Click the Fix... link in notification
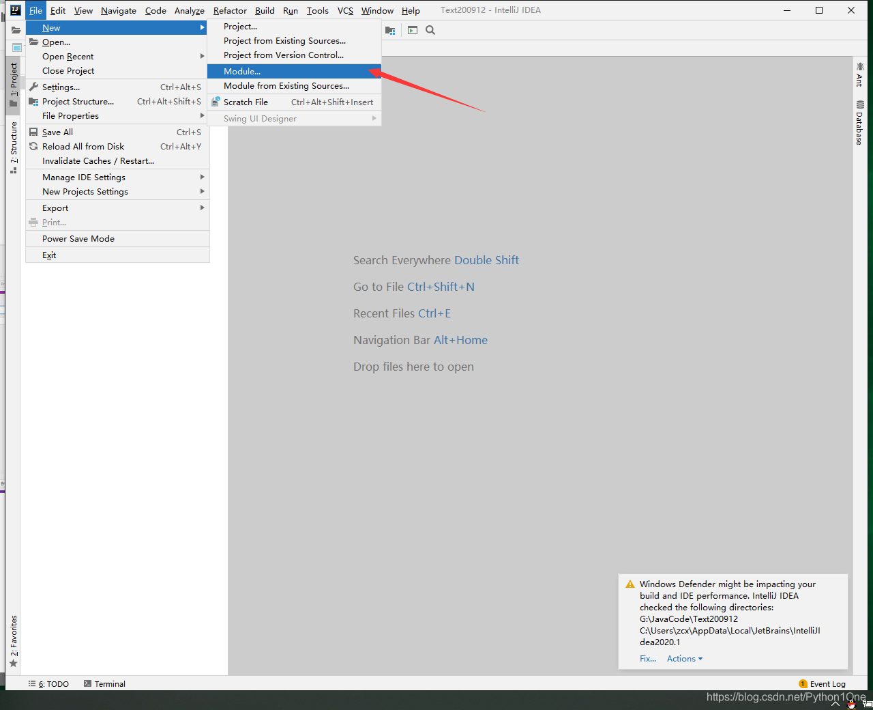This screenshot has width=873, height=710. click(648, 658)
